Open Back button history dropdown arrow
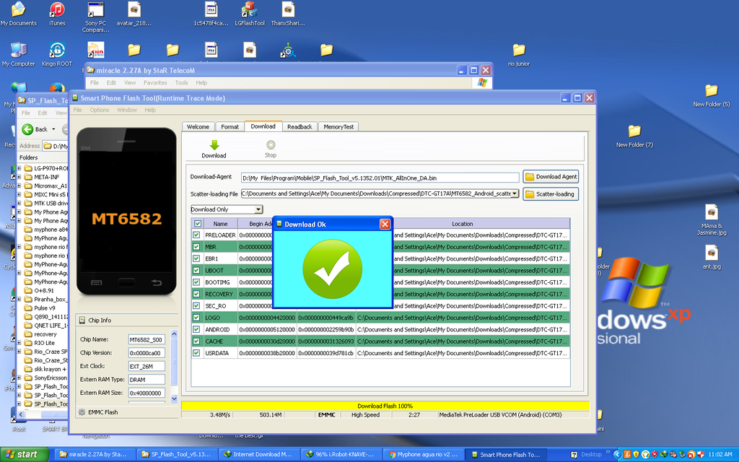The height and width of the screenshot is (462, 739). [53, 129]
